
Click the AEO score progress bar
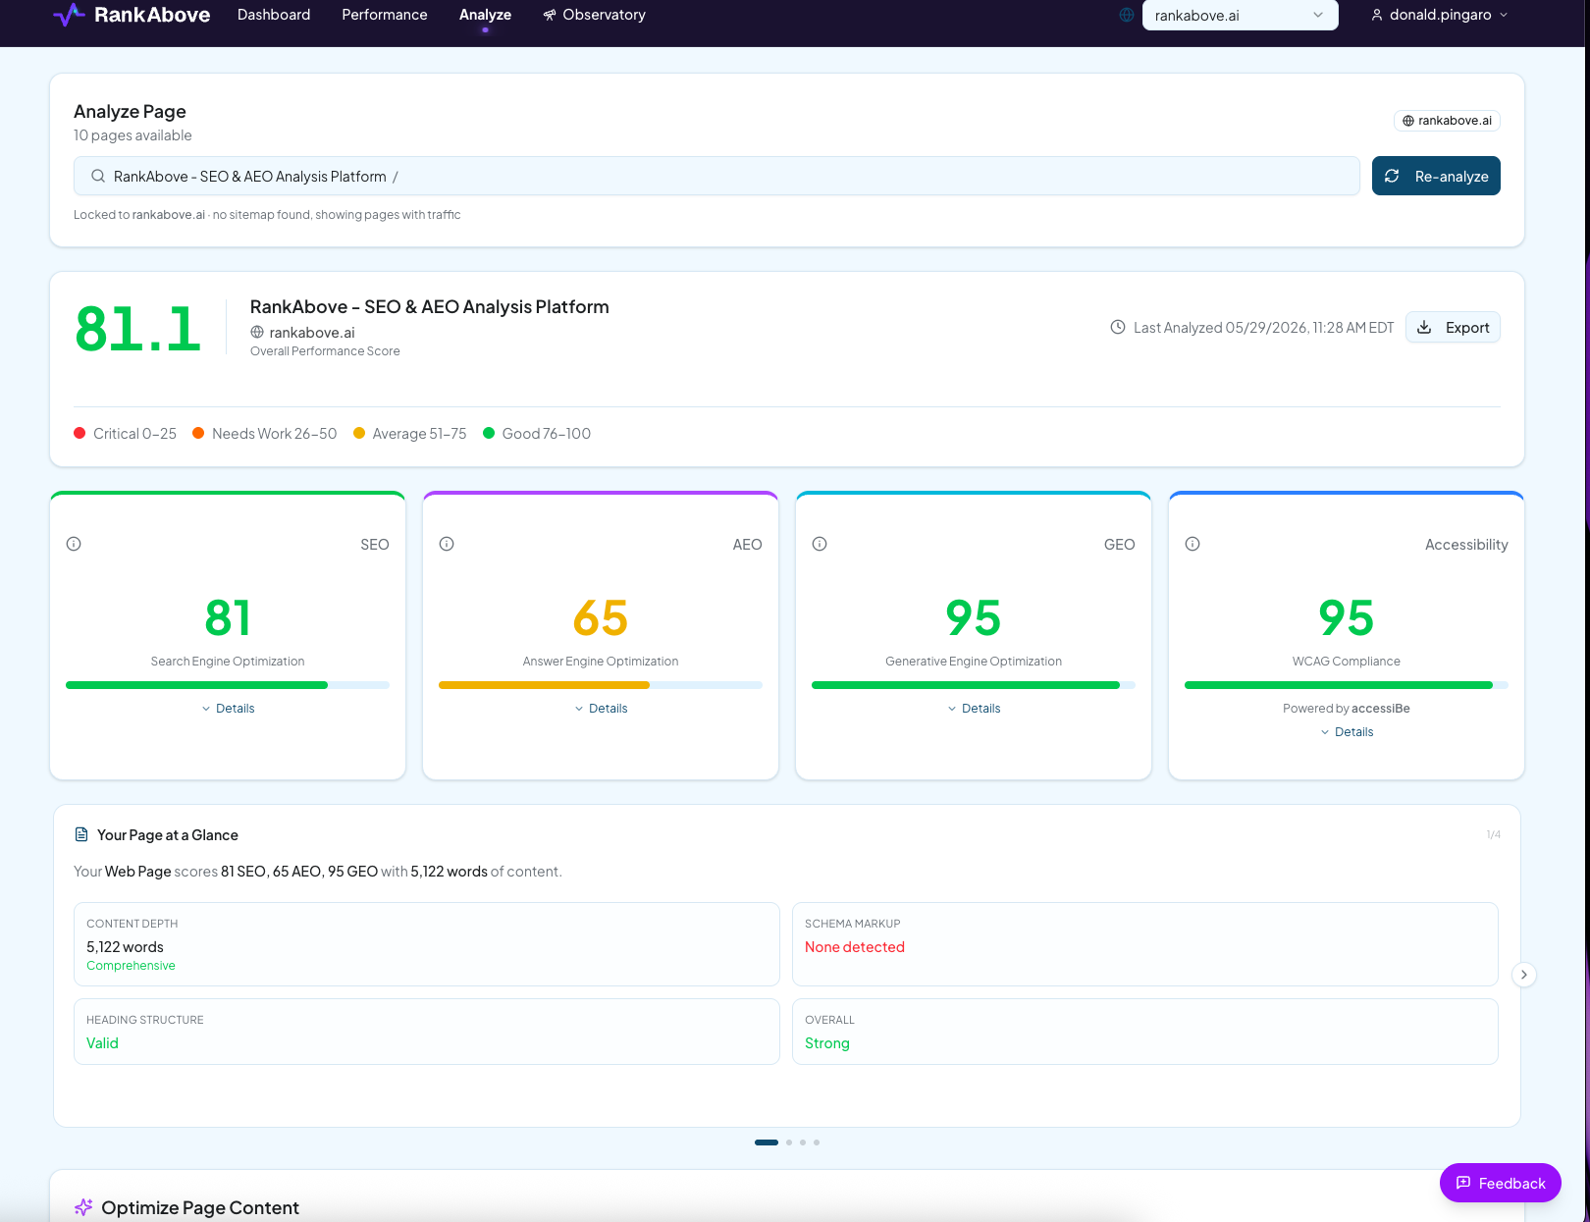coord(601,685)
